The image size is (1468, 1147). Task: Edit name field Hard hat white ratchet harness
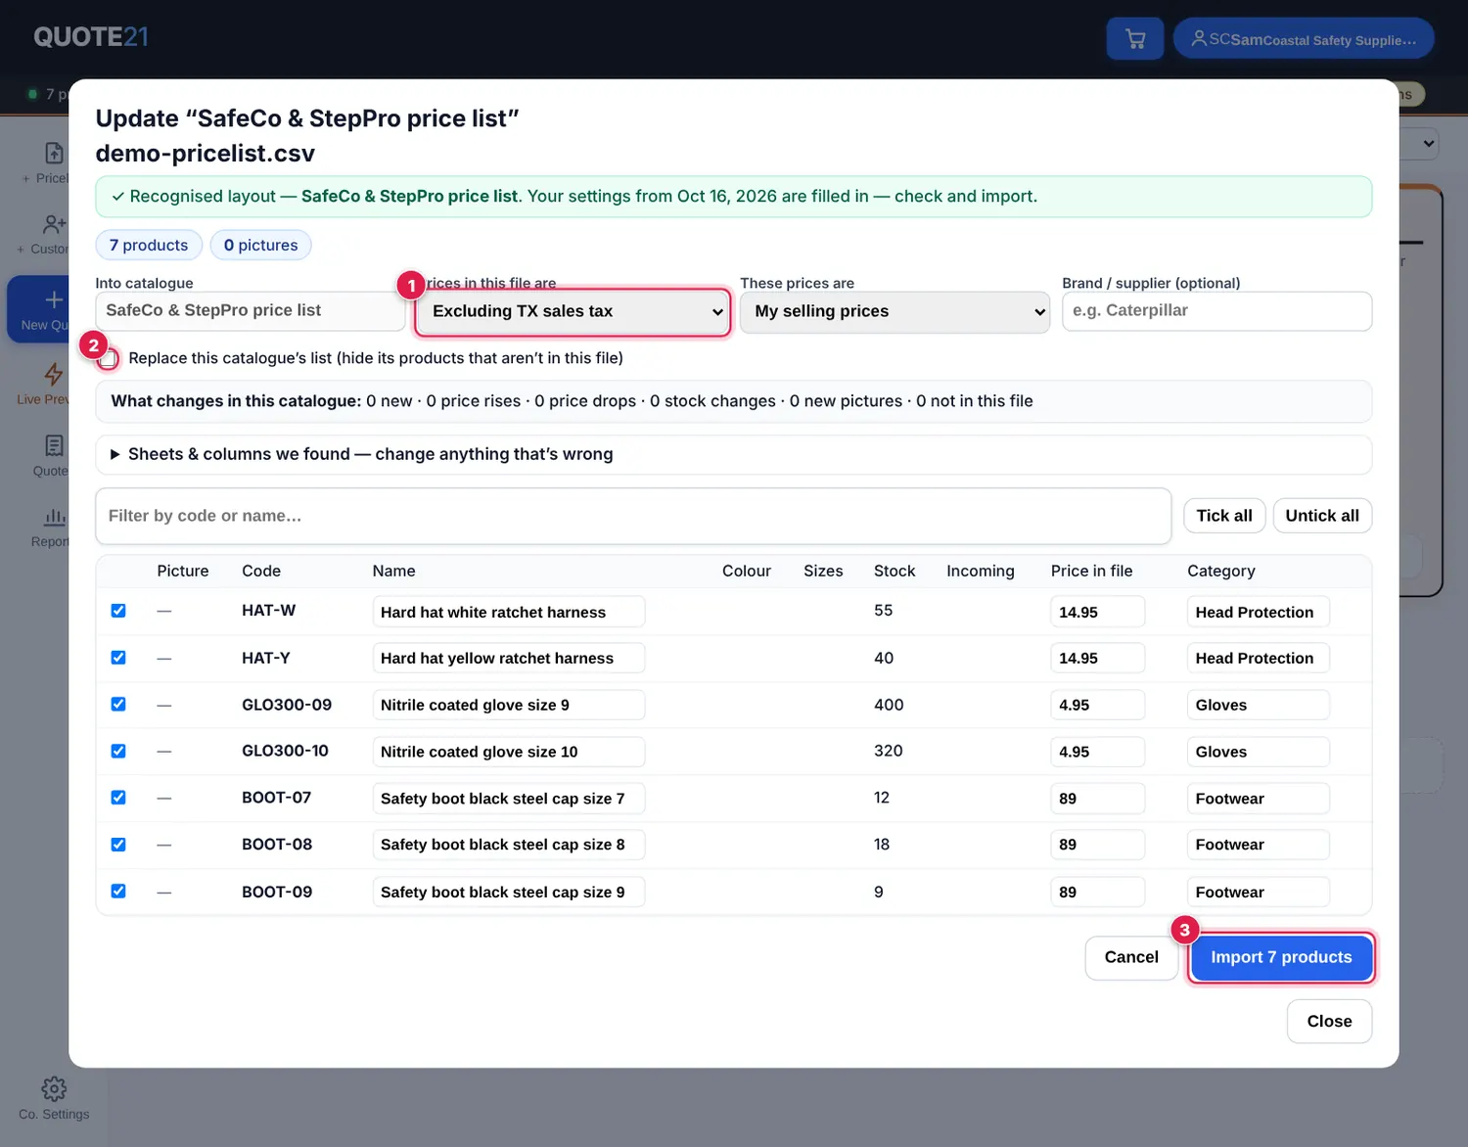click(508, 612)
